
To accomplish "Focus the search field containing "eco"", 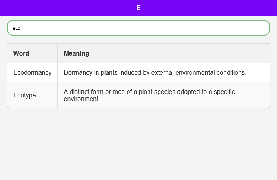I will [138, 28].
